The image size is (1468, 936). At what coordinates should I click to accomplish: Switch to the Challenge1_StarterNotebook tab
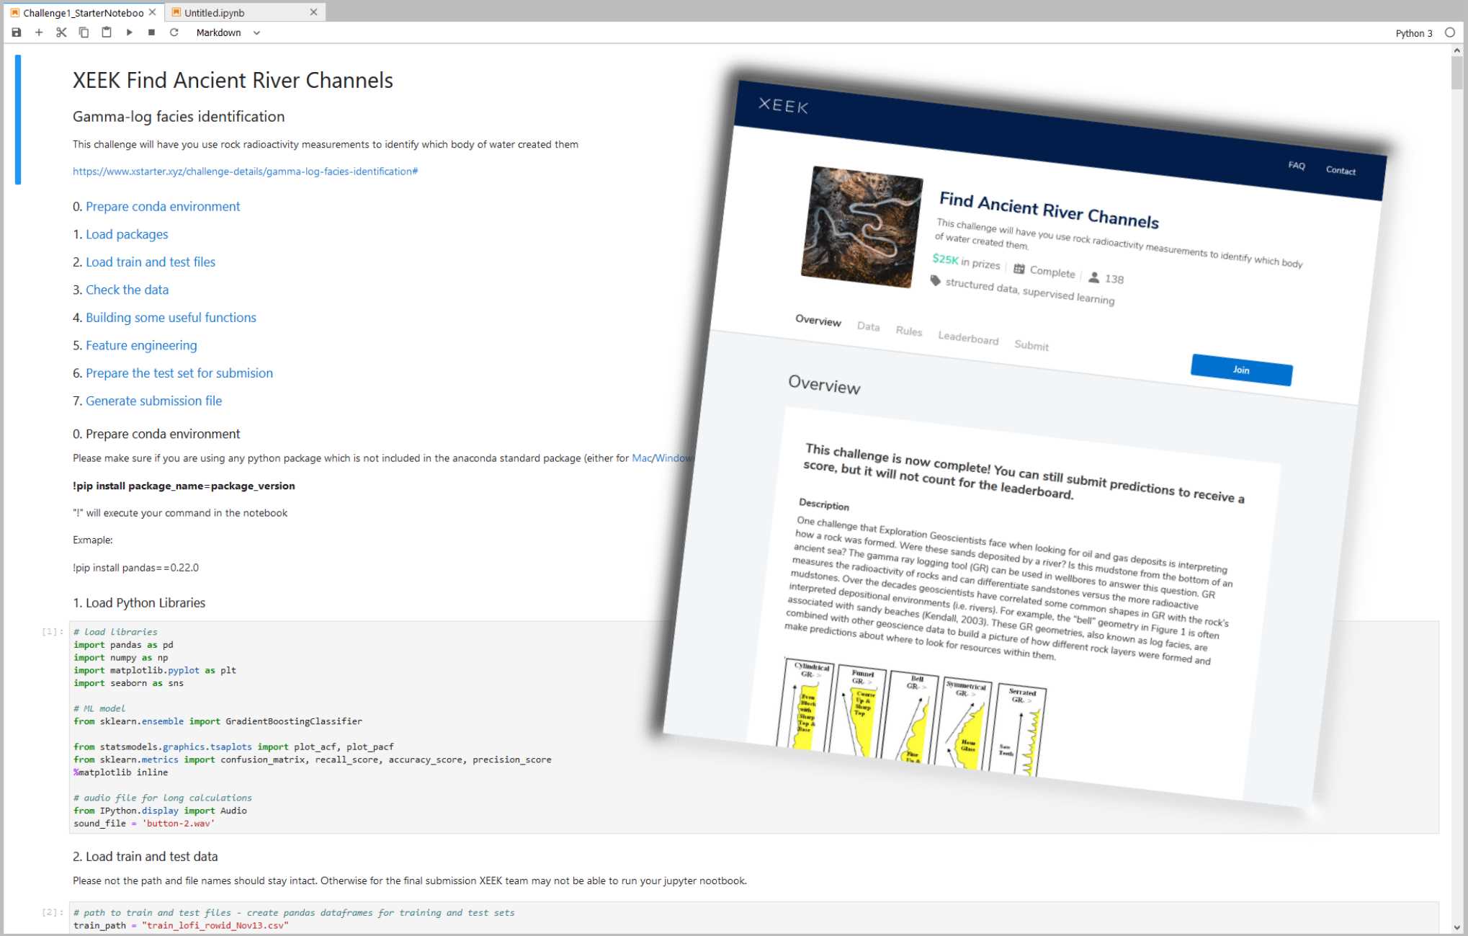pyautogui.click(x=83, y=12)
